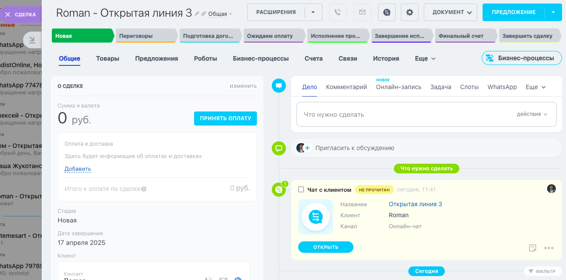This screenshot has height=280, width=566.
Task: Click the link icon next to deal title
Action: coord(204,14)
